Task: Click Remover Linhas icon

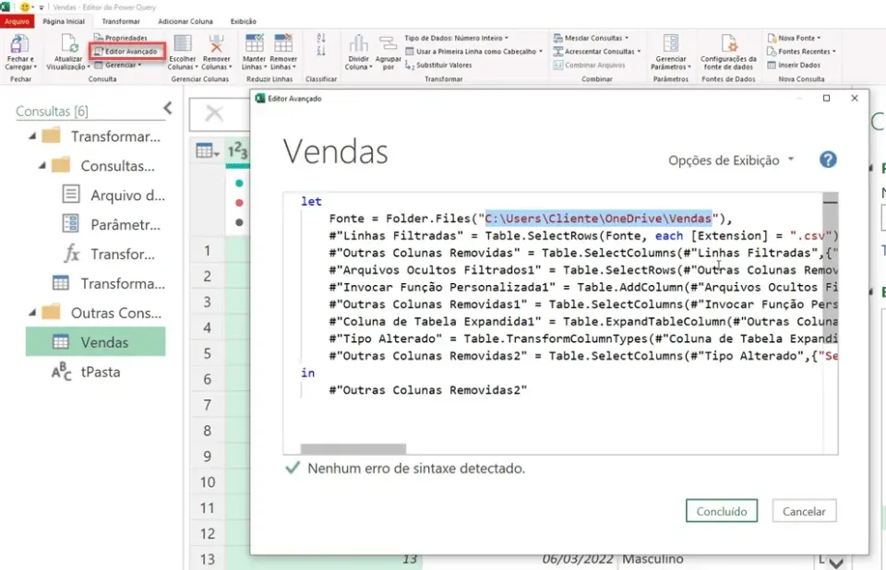Action: (283, 43)
